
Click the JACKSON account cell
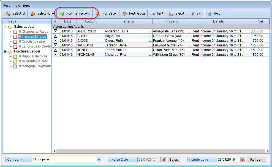click(x=90, y=45)
